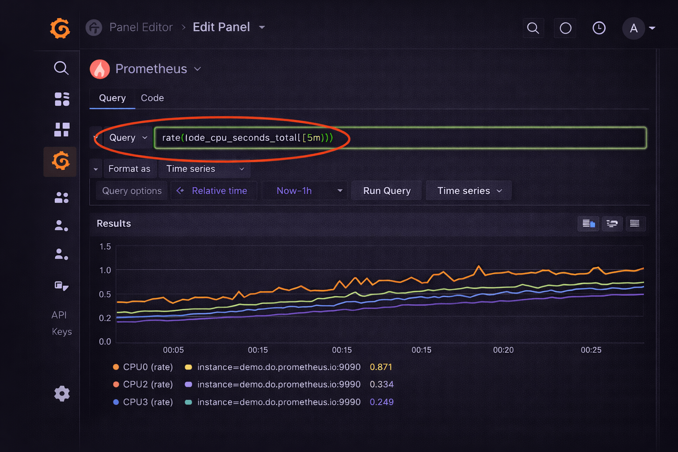The width and height of the screenshot is (678, 452).
Task: Click the 0.249 legend value
Action: tap(382, 402)
